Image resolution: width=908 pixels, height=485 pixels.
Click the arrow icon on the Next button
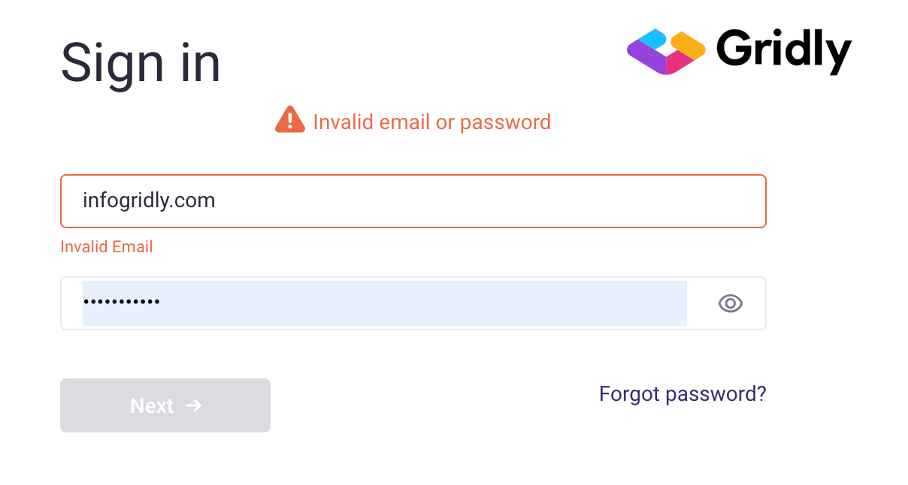point(194,405)
